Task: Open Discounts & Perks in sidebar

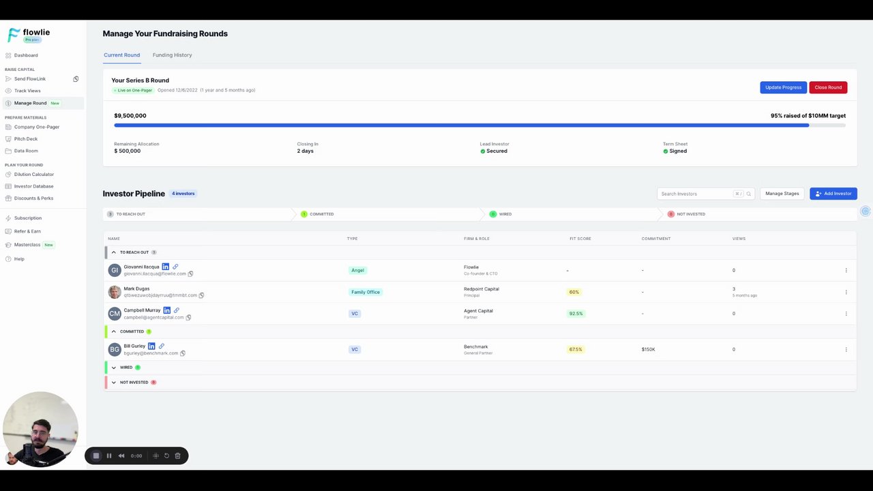Action: point(33,198)
